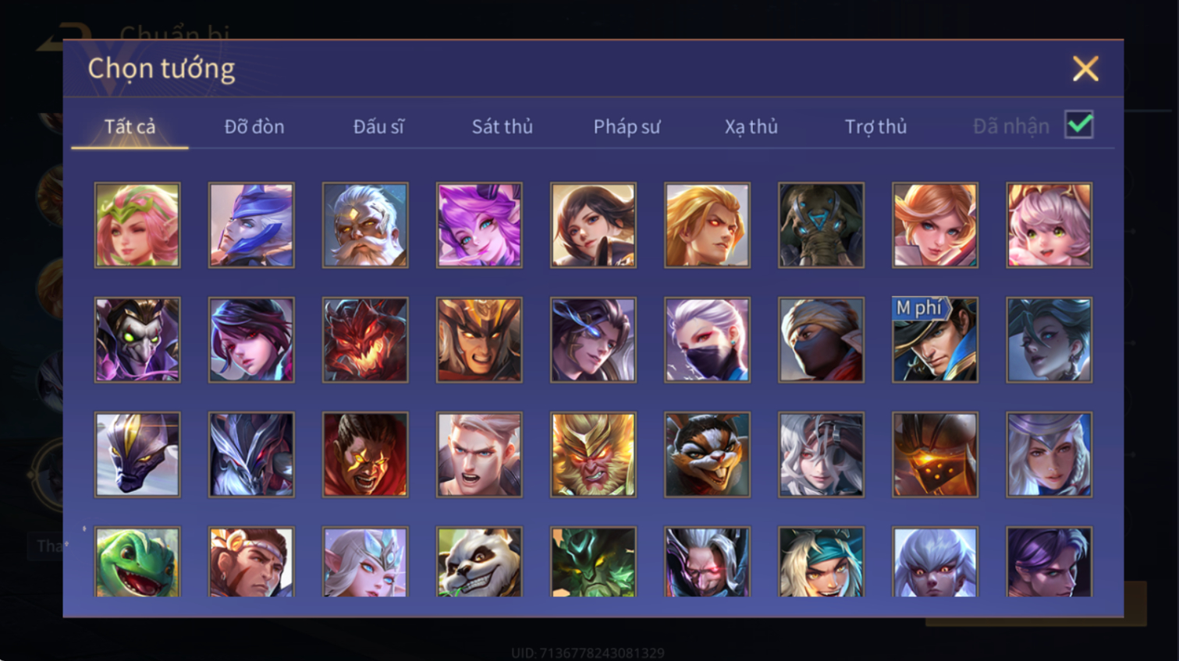Switch to the 'Pháp sư' tab
The image size is (1179, 661).
click(x=627, y=126)
